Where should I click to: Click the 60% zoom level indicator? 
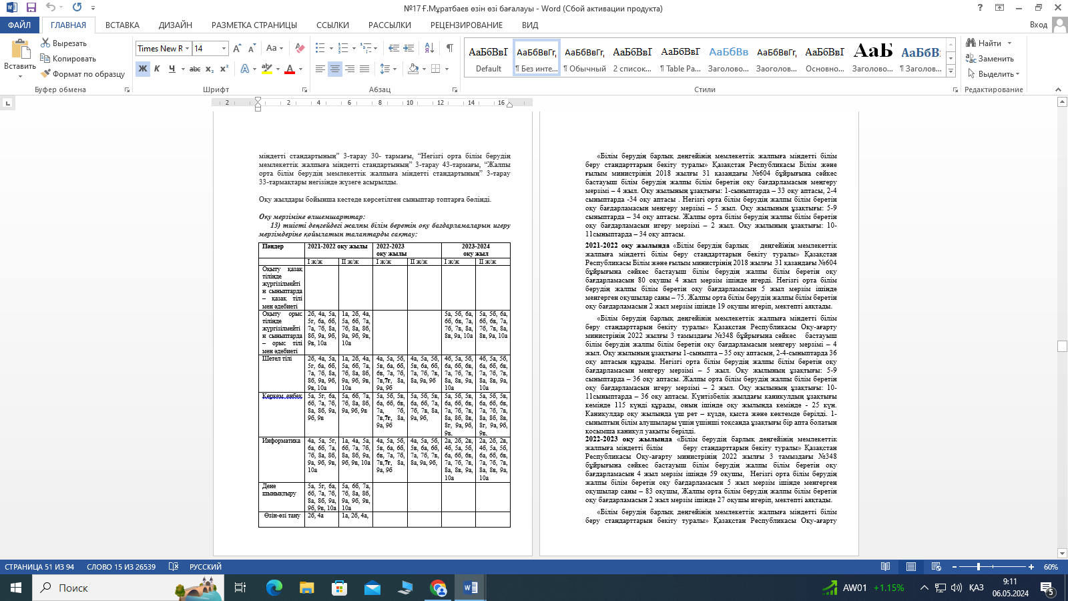[1051, 567]
